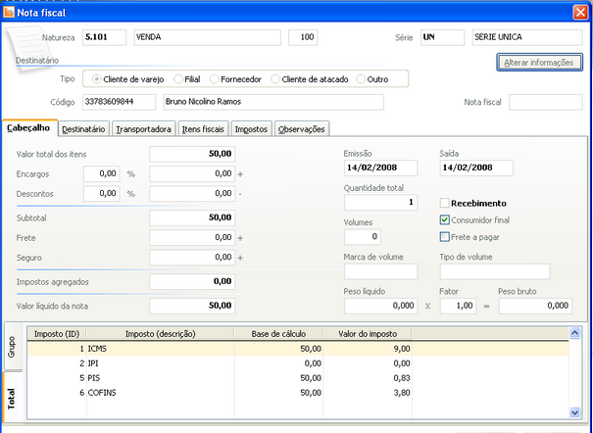Click the ICMS tax value 9,00
593x433 pixels.
402,349
